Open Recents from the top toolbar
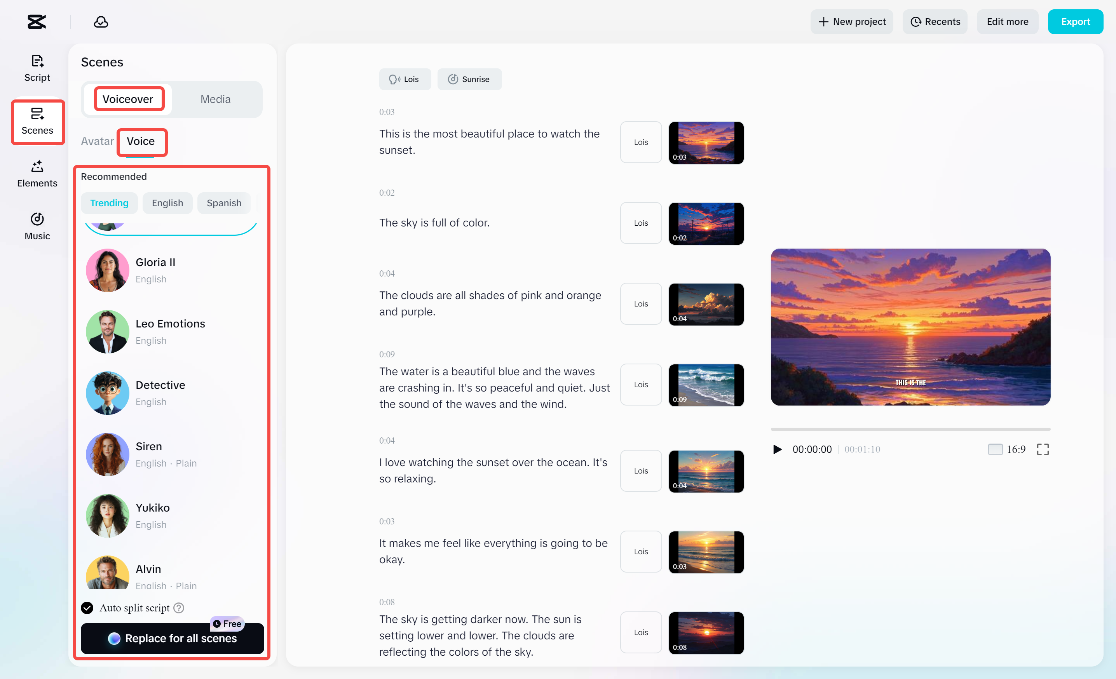1116x679 pixels. pos(935,21)
